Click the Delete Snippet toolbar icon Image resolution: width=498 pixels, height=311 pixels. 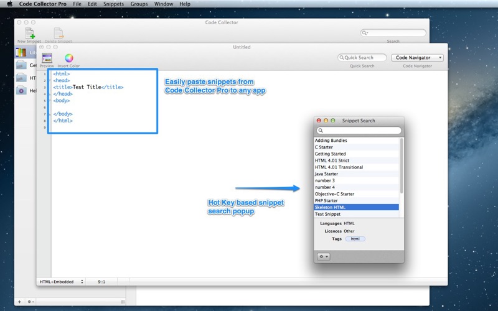(58, 34)
